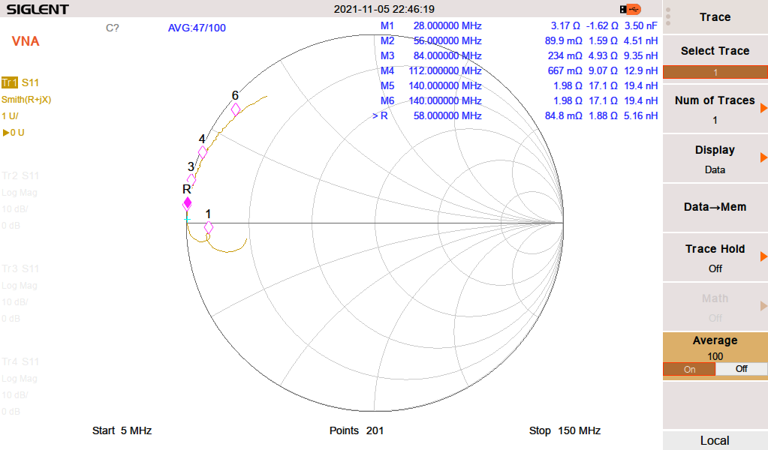
Task: Expand the Display Data submenu
Action: click(x=715, y=159)
